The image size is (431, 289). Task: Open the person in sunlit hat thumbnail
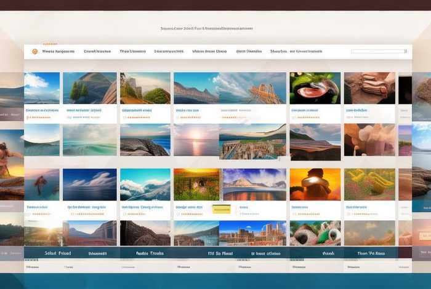pos(315,184)
